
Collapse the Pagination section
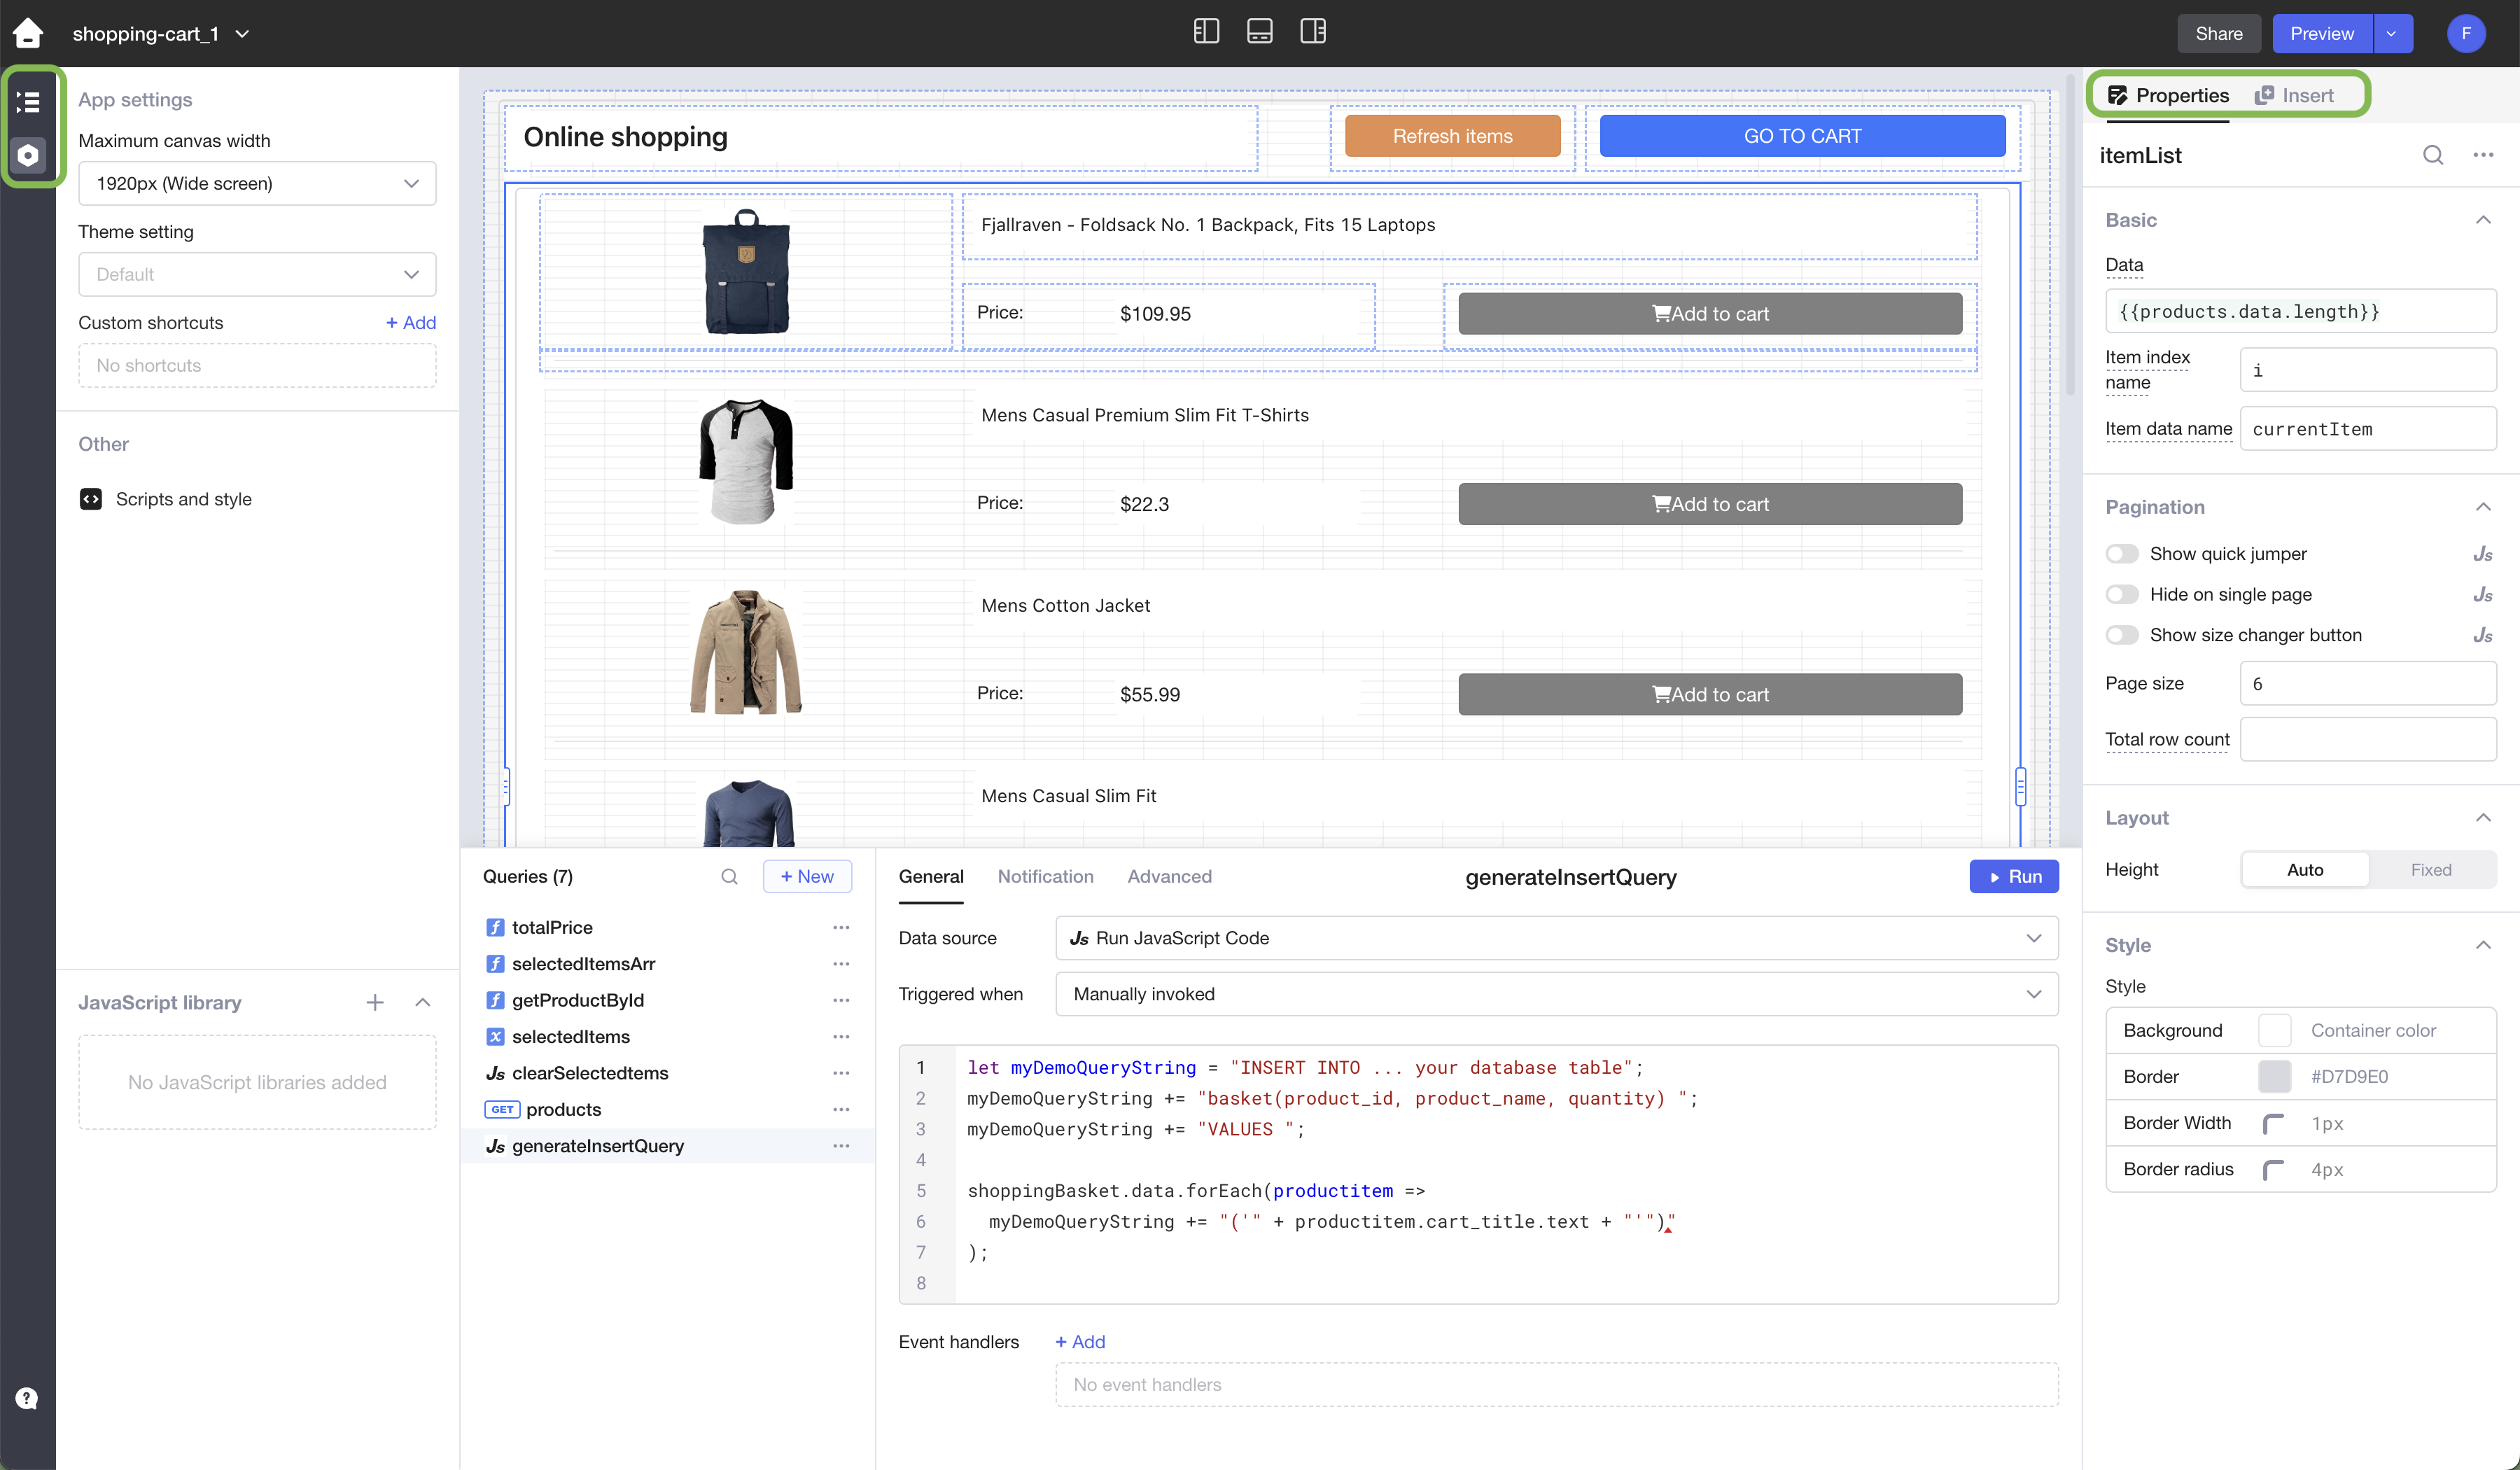pyautogui.click(x=2482, y=507)
